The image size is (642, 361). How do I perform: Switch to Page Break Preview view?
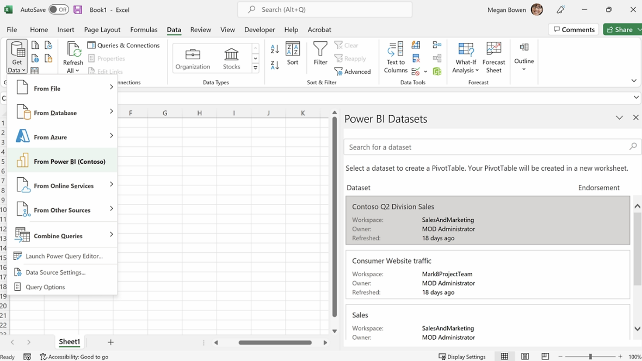click(545, 357)
